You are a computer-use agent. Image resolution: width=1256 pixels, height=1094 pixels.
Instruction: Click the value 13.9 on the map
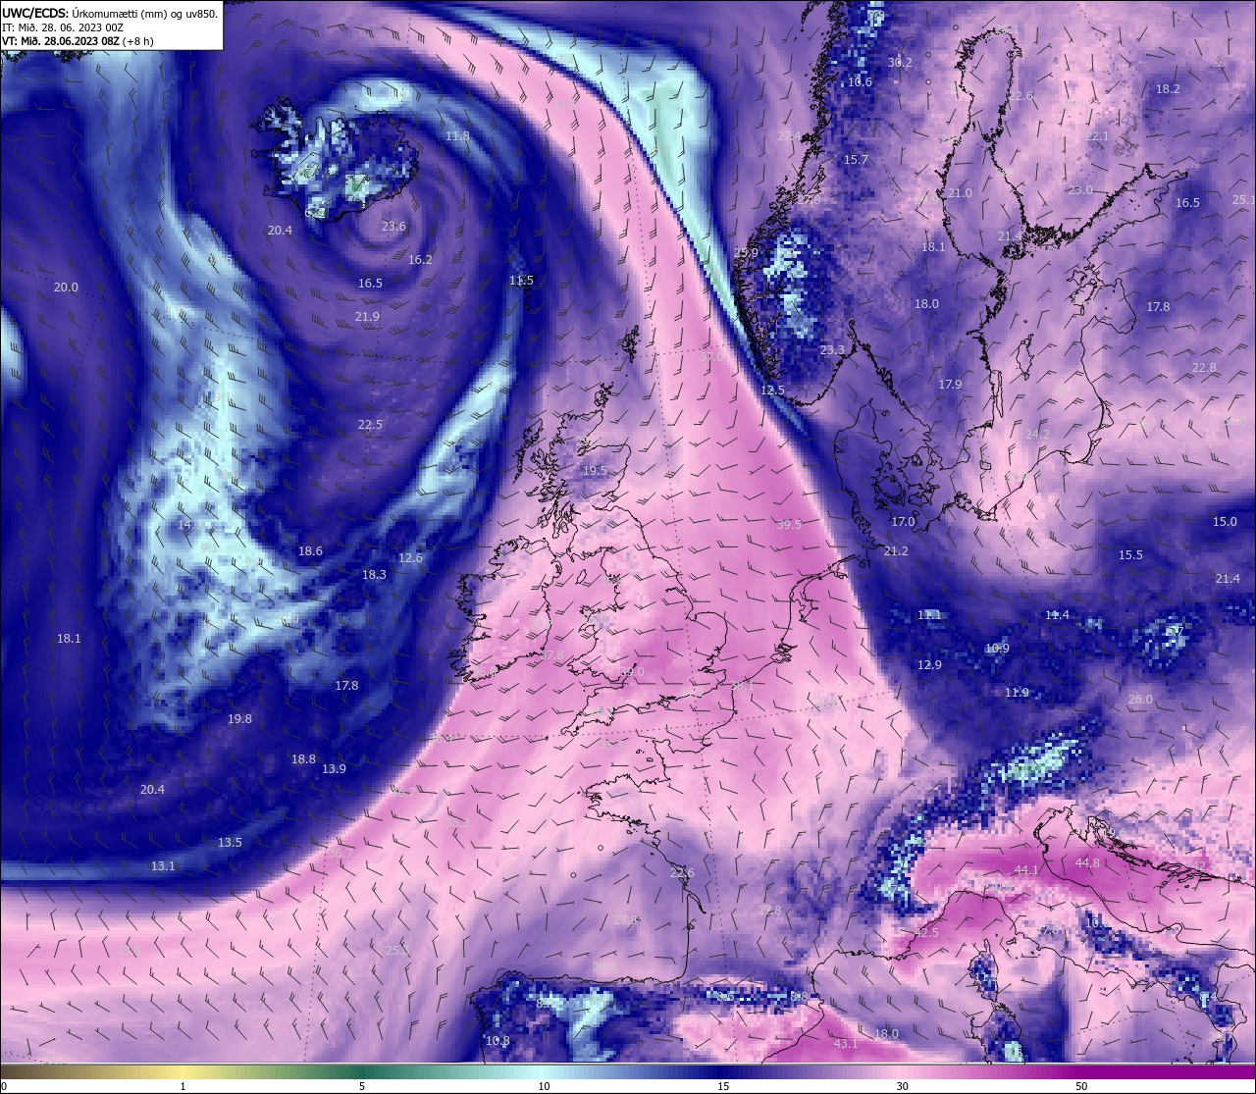click(334, 769)
